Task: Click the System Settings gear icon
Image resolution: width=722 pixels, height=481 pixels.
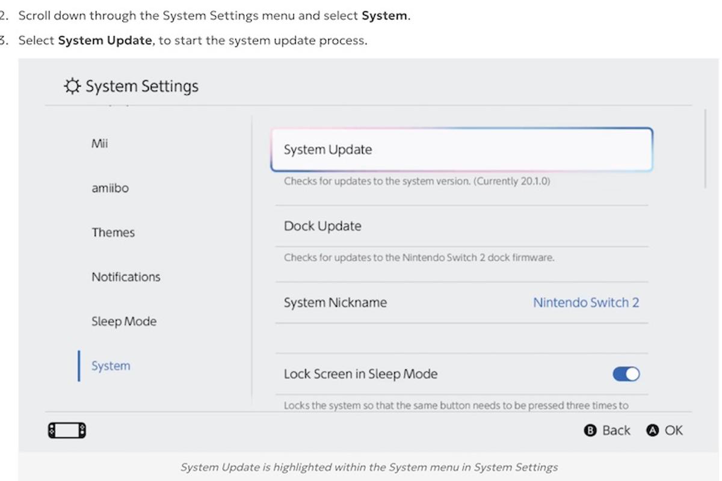Action: (72, 87)
